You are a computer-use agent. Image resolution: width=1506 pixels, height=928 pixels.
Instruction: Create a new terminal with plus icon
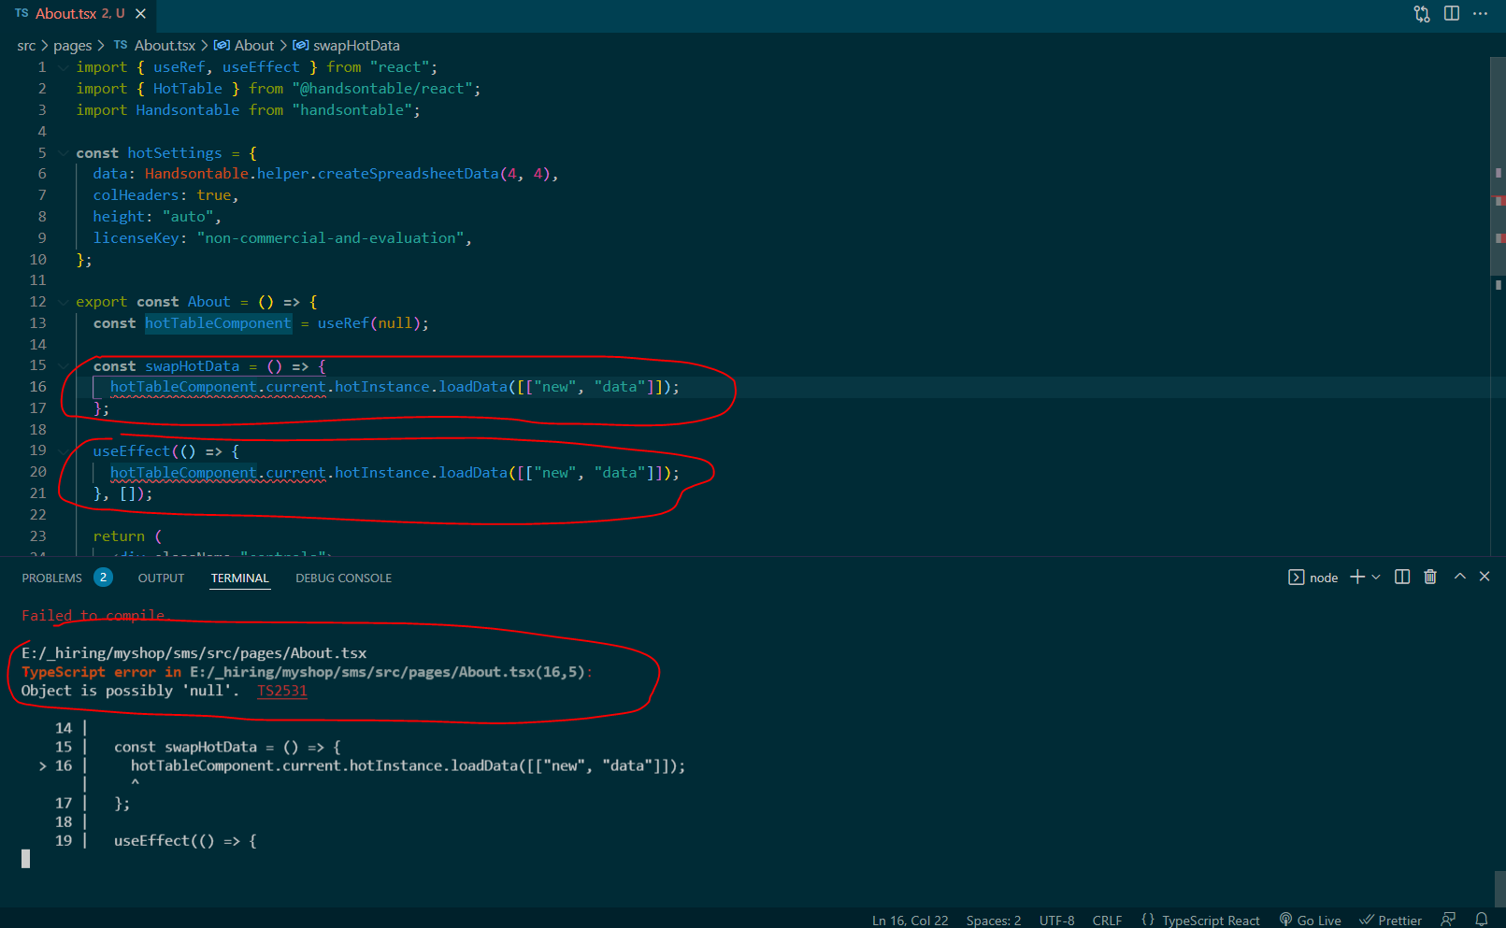point(1357,578)
